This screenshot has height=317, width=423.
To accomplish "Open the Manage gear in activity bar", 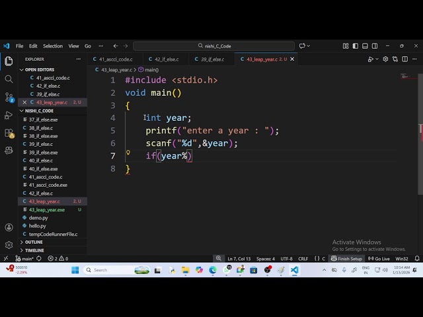I will pyautogui.click(x=9, y=245).
